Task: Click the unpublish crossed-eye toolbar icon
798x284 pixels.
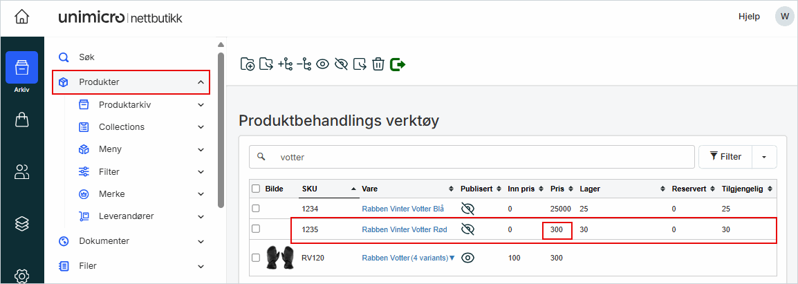Action: [341, 64]
